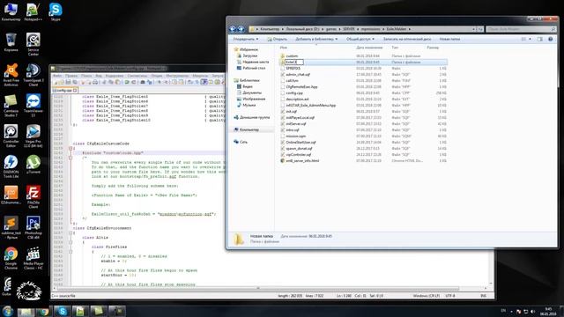Open DAEMON Tools Lite desktop icon
Image resolution: width=564 pixels, height=317 pixels.
(11, 166)
